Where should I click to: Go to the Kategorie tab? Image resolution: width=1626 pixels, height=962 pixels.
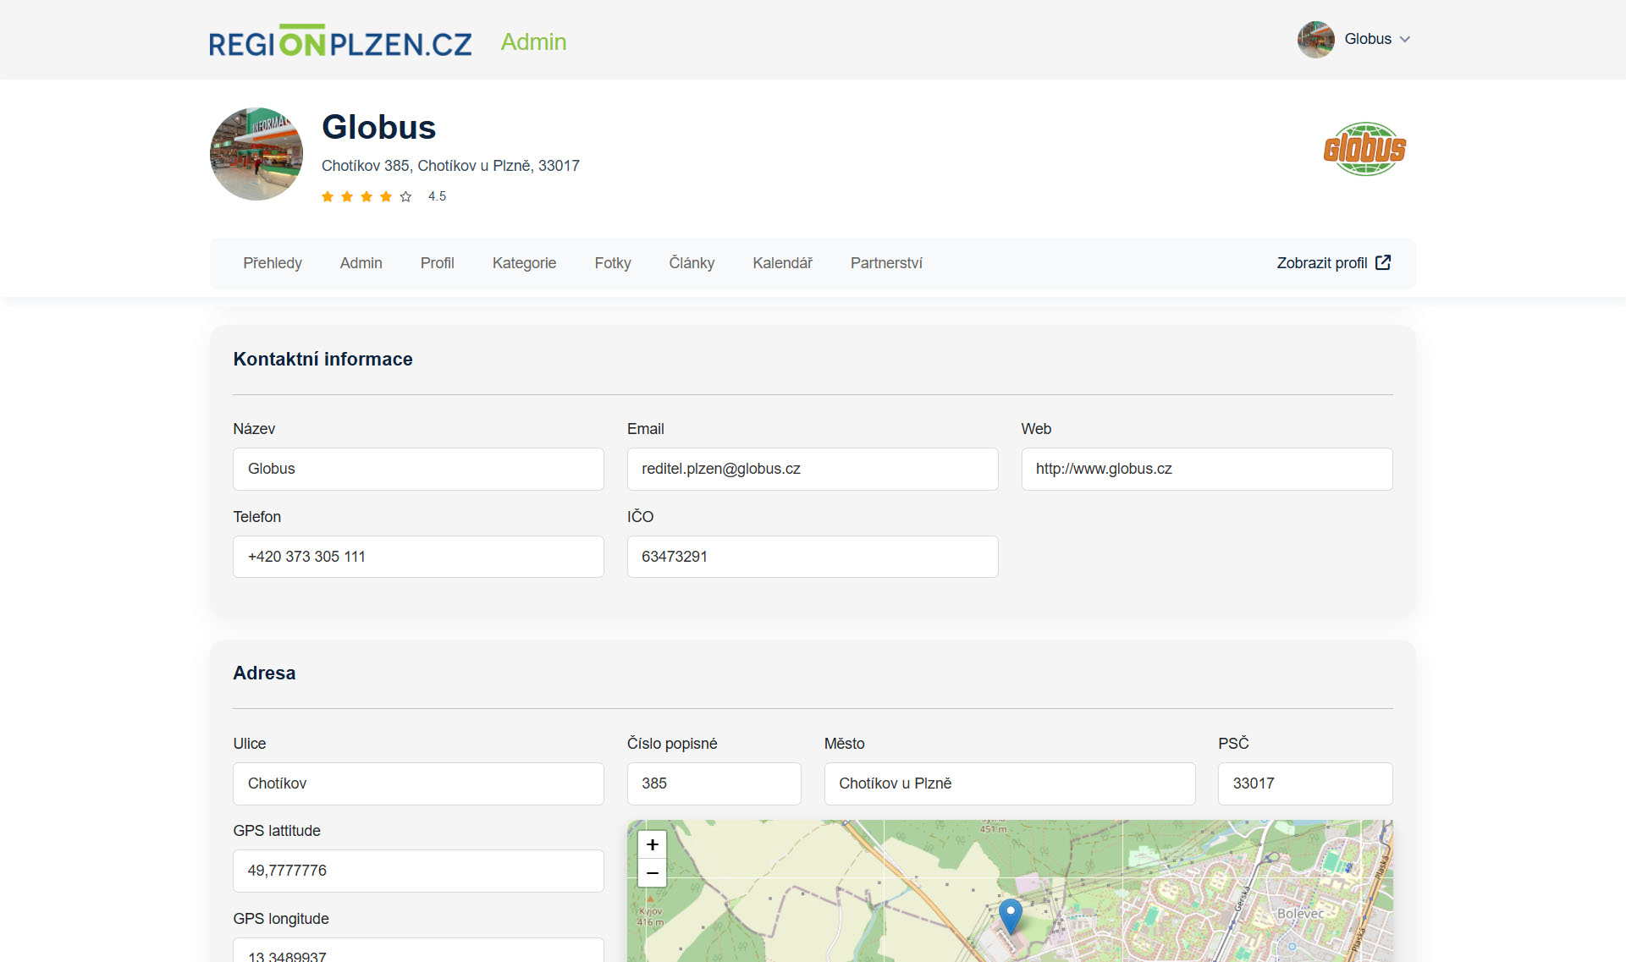[x=525, y=263]
